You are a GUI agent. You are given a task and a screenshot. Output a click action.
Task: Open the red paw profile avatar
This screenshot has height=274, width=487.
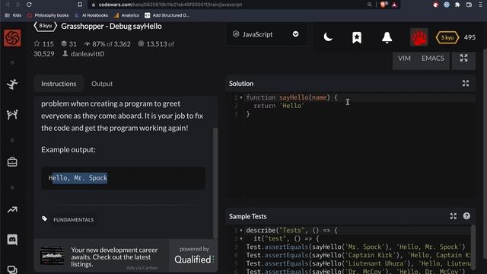click(x=419, y=37)
